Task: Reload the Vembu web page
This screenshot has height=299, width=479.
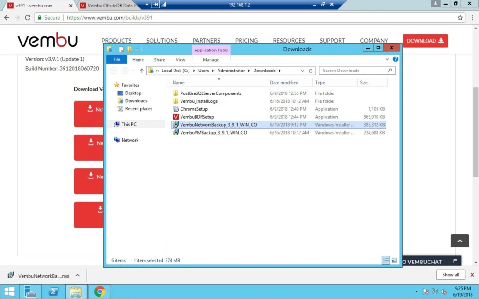Action: tap(28, 18)
